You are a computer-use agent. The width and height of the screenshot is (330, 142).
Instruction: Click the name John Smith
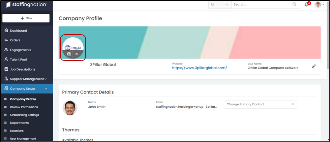click(97, 107)
